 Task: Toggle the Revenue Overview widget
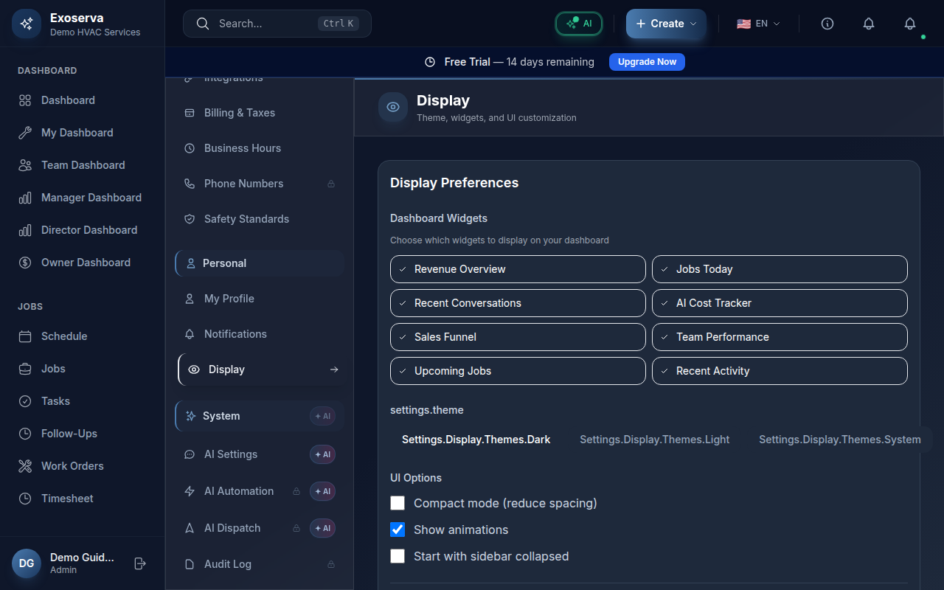[x=518, y=269]
